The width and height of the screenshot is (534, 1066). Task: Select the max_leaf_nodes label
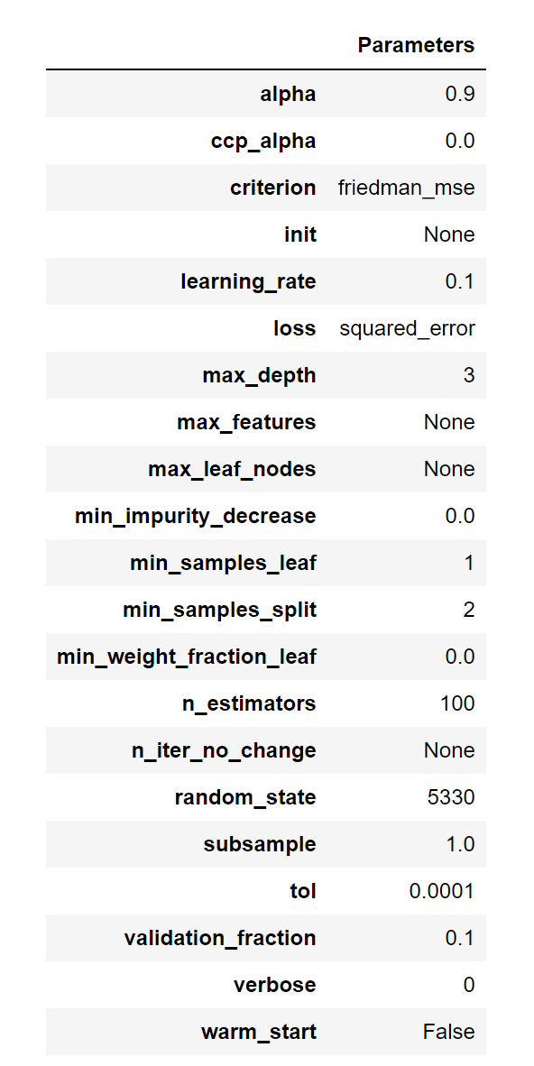[232, 469]
